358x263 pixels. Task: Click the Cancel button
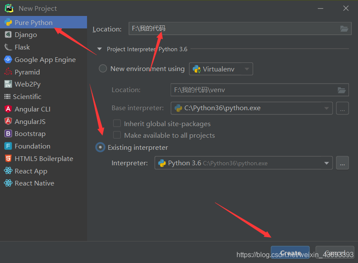[335, 253]
